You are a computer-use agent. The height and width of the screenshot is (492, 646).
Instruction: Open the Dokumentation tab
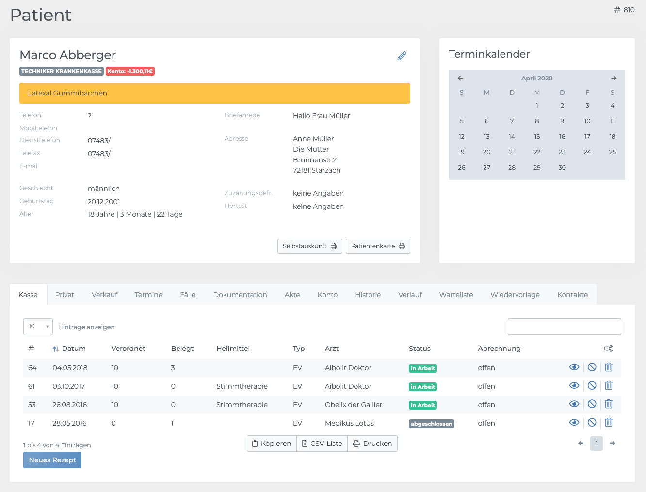coord(240,295)
